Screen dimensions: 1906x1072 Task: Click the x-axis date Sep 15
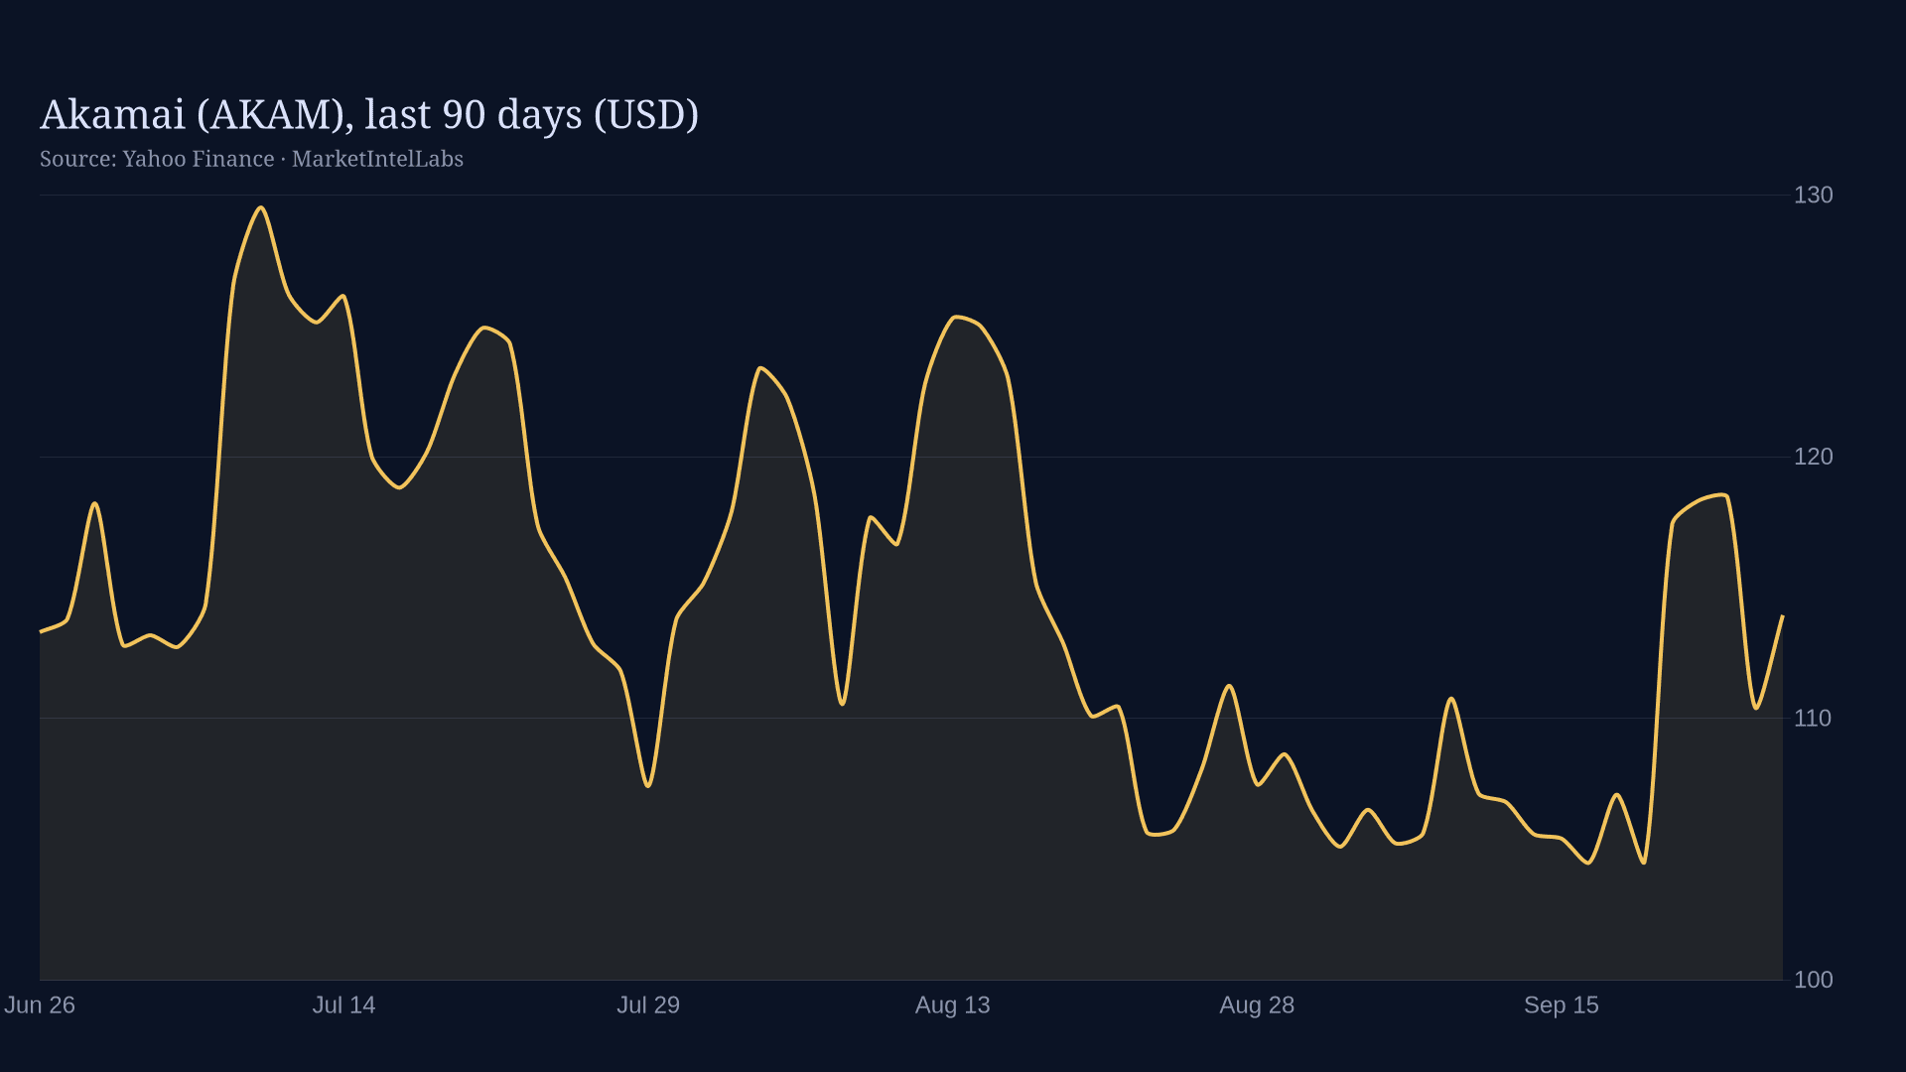1562,1005
